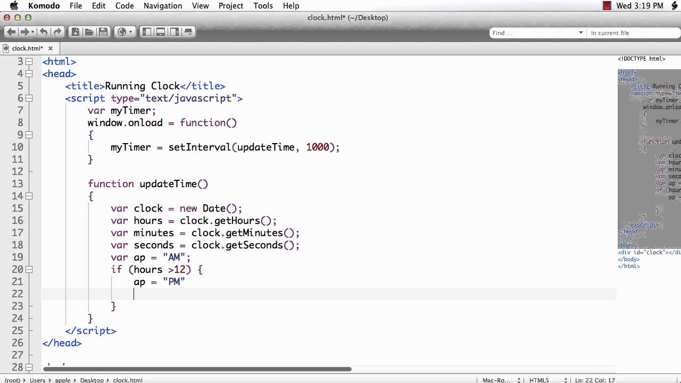Screen dimensions: 681x383
Task: Click the code minimap highlighted region
Action: (x=649, y=159)
